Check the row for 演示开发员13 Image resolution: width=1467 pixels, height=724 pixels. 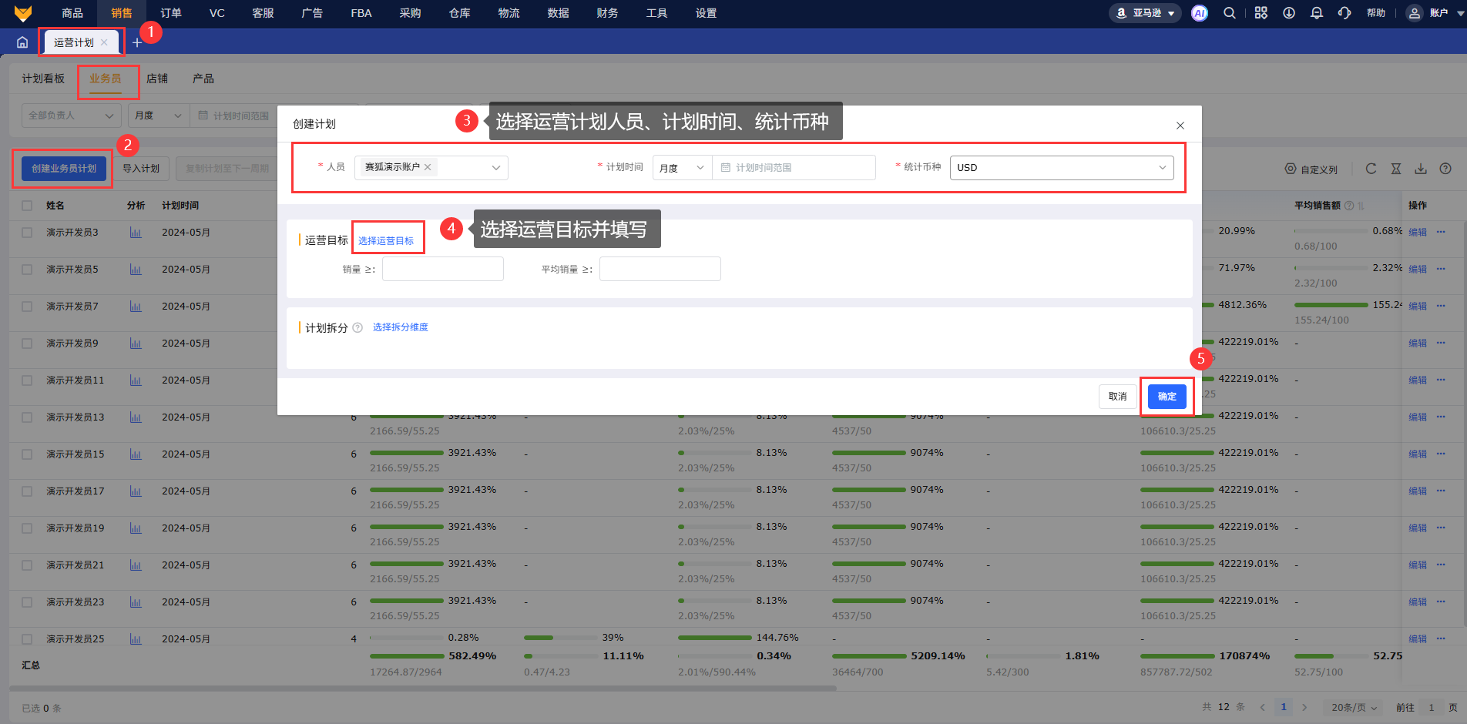point(27,417)
